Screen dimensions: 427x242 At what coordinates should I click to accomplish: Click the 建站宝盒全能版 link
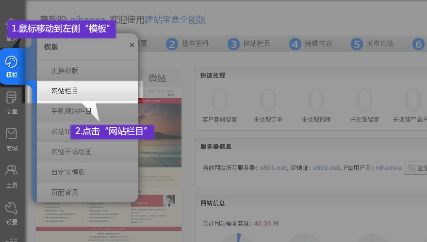tap(175, 20)
